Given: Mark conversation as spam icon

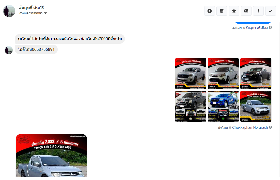Looking at the screenshot, I should point(210,11).
